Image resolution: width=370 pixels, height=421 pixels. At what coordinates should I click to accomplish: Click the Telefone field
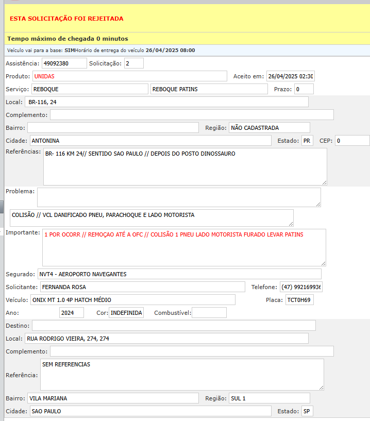coord(301,287)
